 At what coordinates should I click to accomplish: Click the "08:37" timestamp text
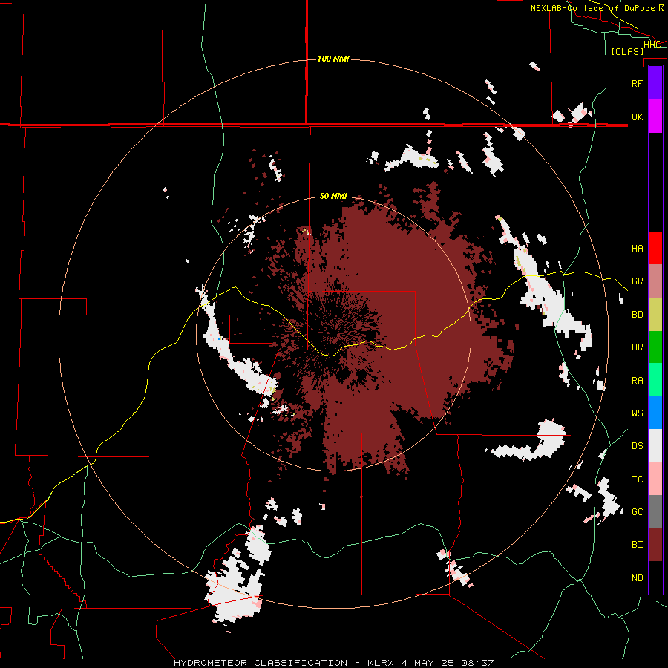[x=478, y=663]
